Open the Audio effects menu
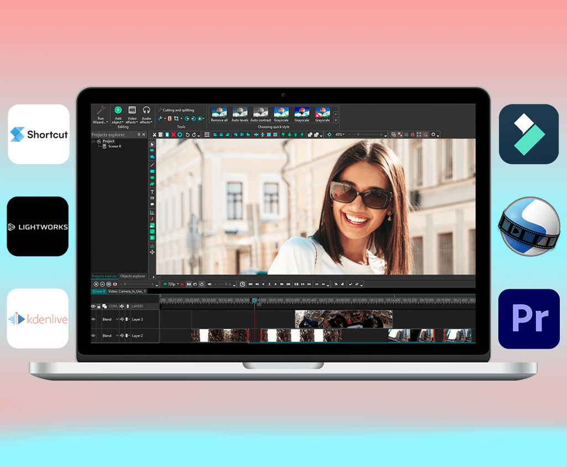The image size is (567, 467). pos(146,115)
